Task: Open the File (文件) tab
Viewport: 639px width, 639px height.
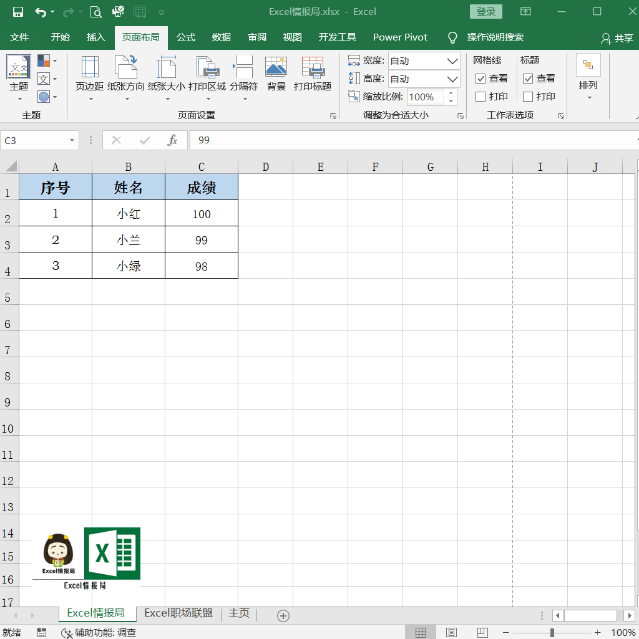Action: click(19, 37)
